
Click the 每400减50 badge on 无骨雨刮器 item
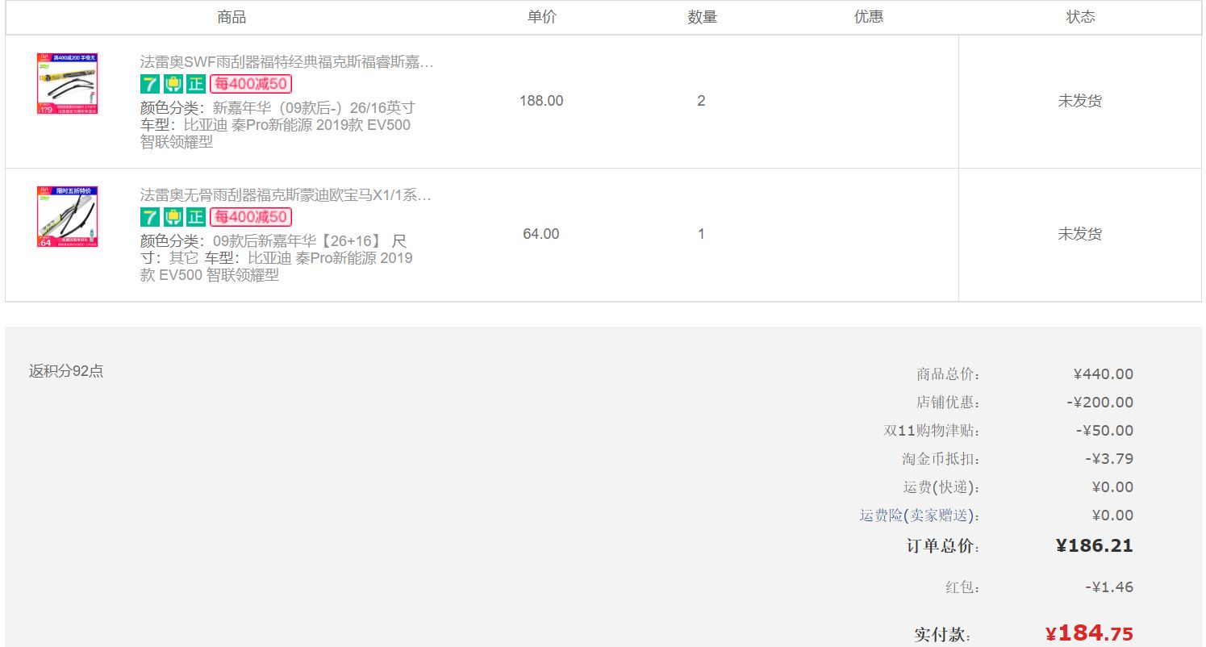pos(251,217)
